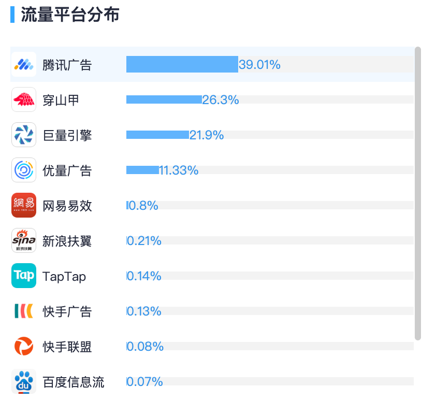Viewport: 436px width, 401px height.
Task: Click the 流量平台分布 section heading
Action: click(70, 15)
